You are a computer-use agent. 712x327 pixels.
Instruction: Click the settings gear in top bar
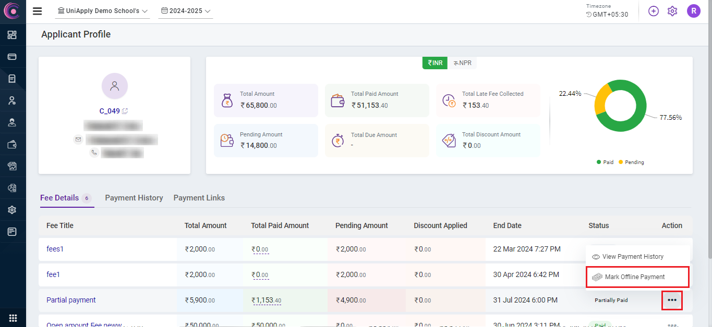[x=672, y=11]
